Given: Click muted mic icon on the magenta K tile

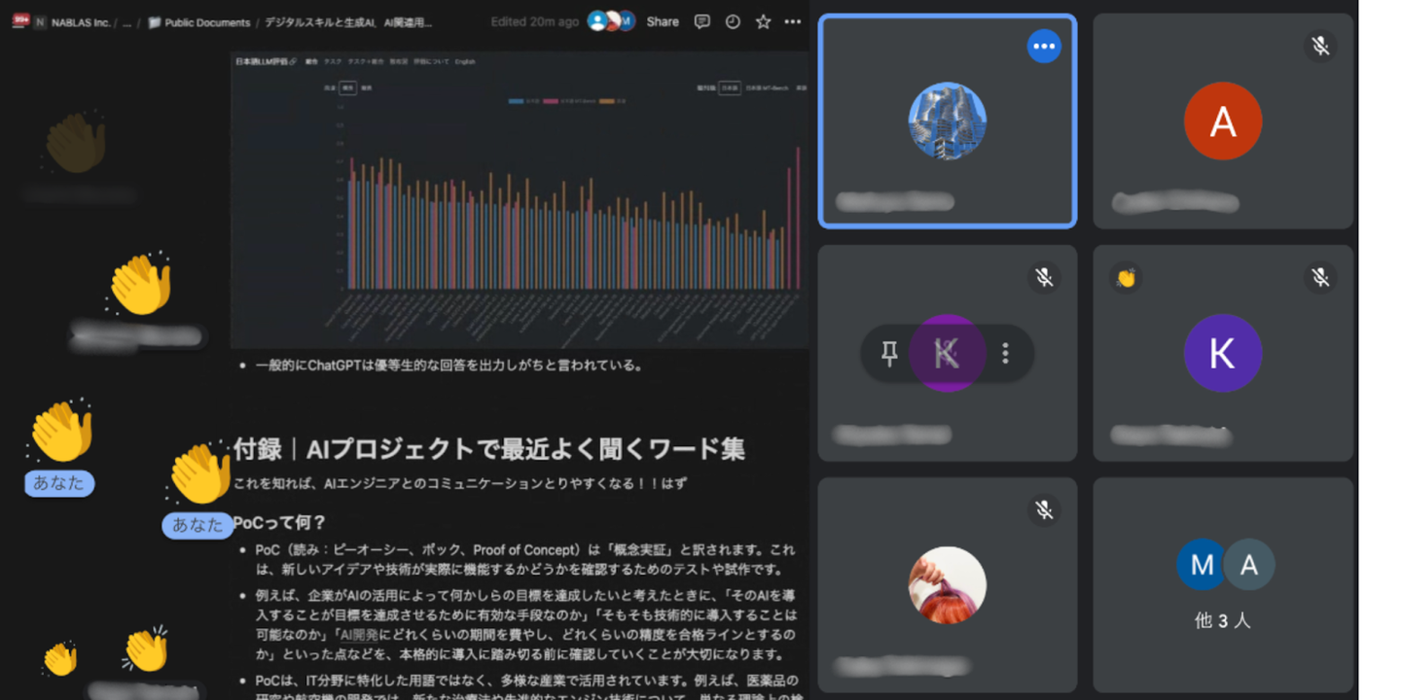Looking at the screenshot, I should [1044, 278].
